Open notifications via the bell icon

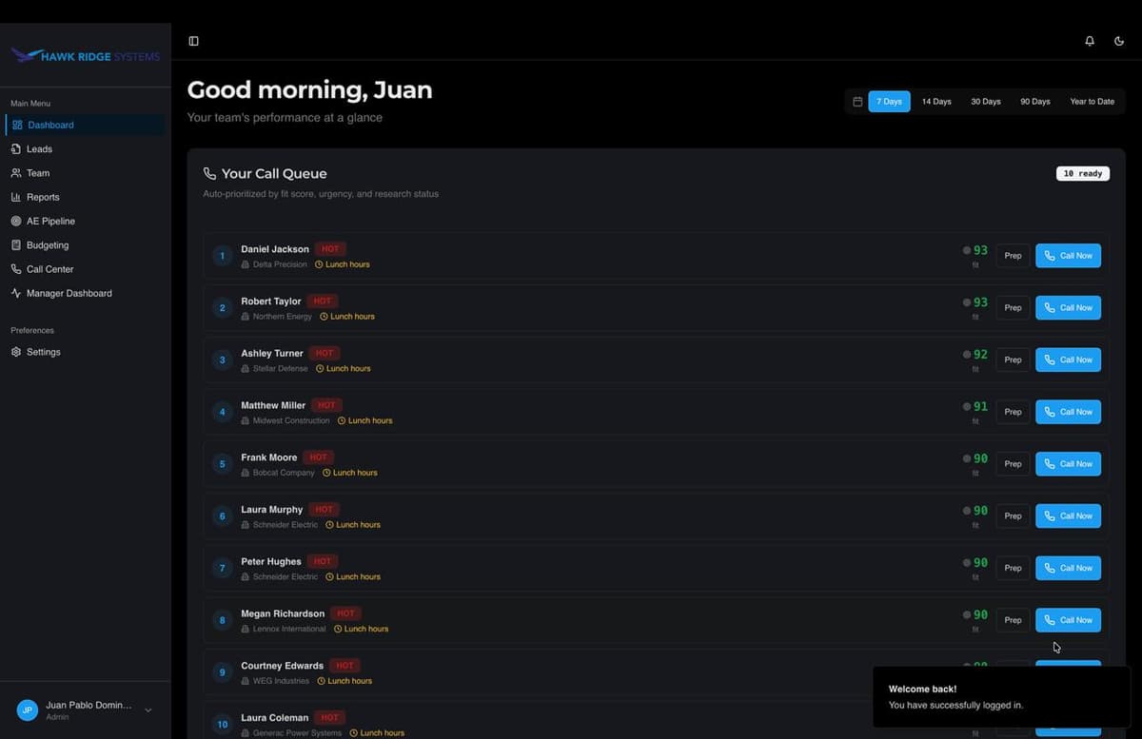click(x=1089, y=41)
